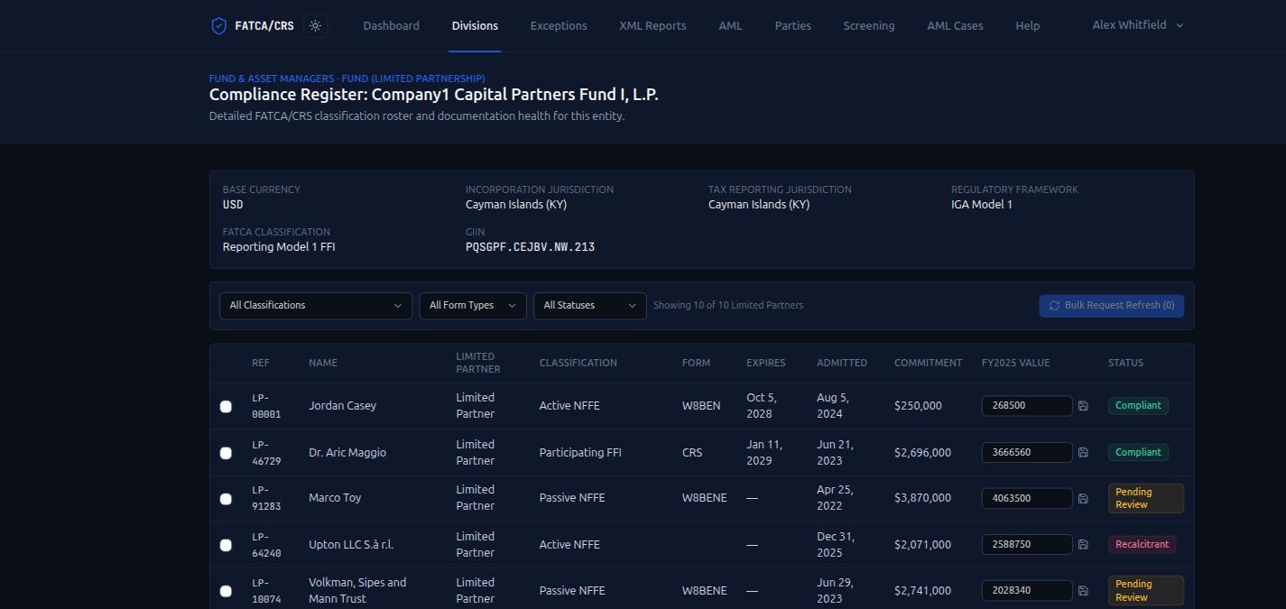
Task: Click the Fund & Asset Managers breadcrumb
Action: pos(271,78)
